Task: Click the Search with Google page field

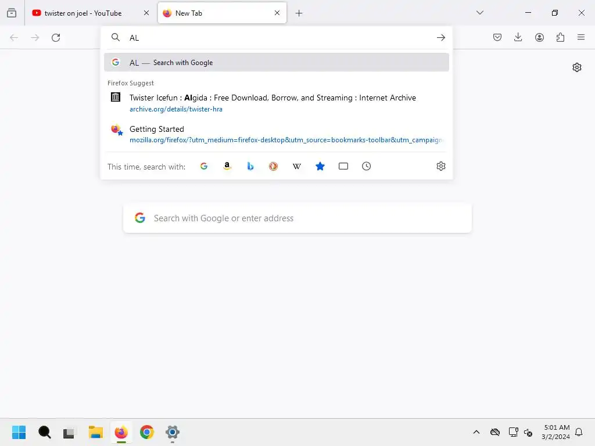Action: tap(297, 218)
